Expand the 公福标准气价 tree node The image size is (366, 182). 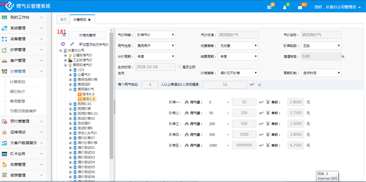click(65, 55)
